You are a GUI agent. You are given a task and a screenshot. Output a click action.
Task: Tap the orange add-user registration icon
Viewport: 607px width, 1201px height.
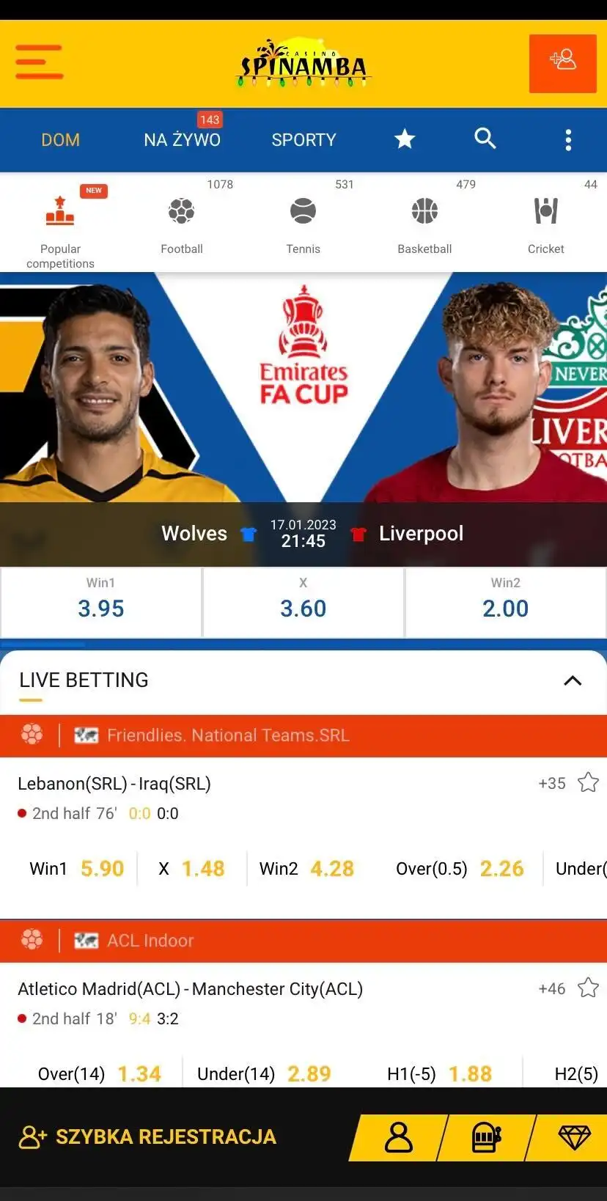tap(563, 63)
